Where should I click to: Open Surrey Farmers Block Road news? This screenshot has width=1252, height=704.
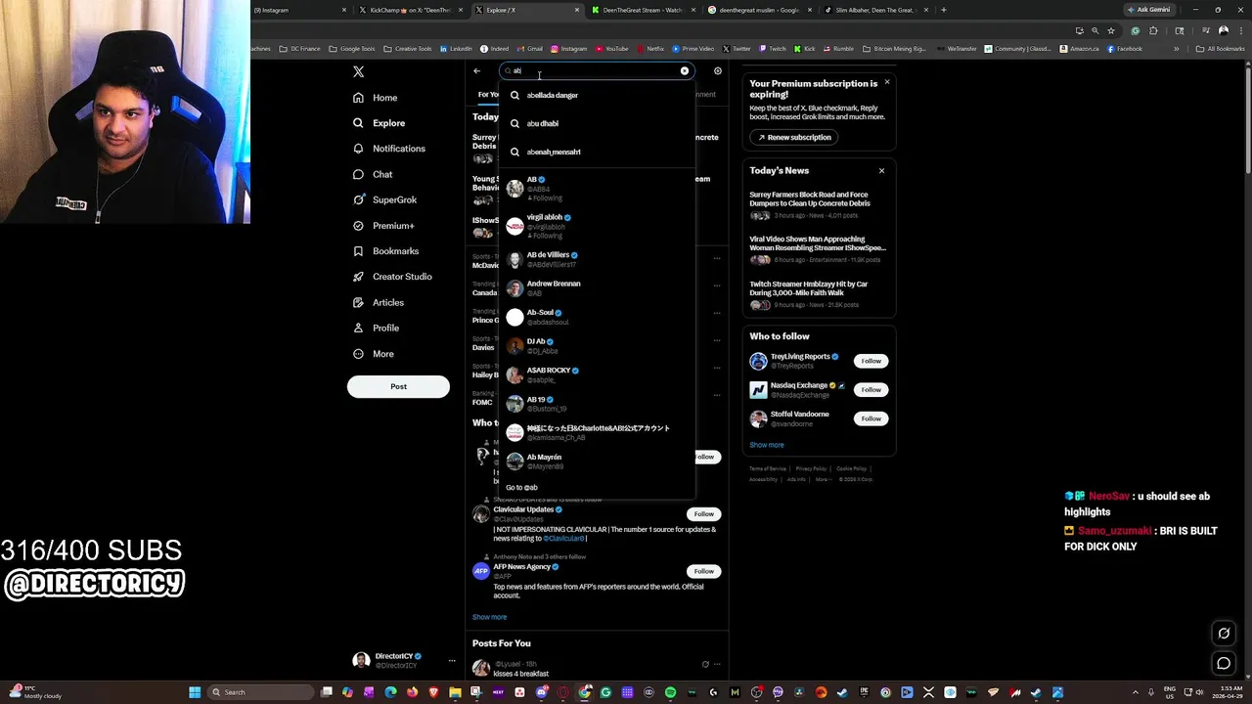pyautogui.click(x=819, y=204)
